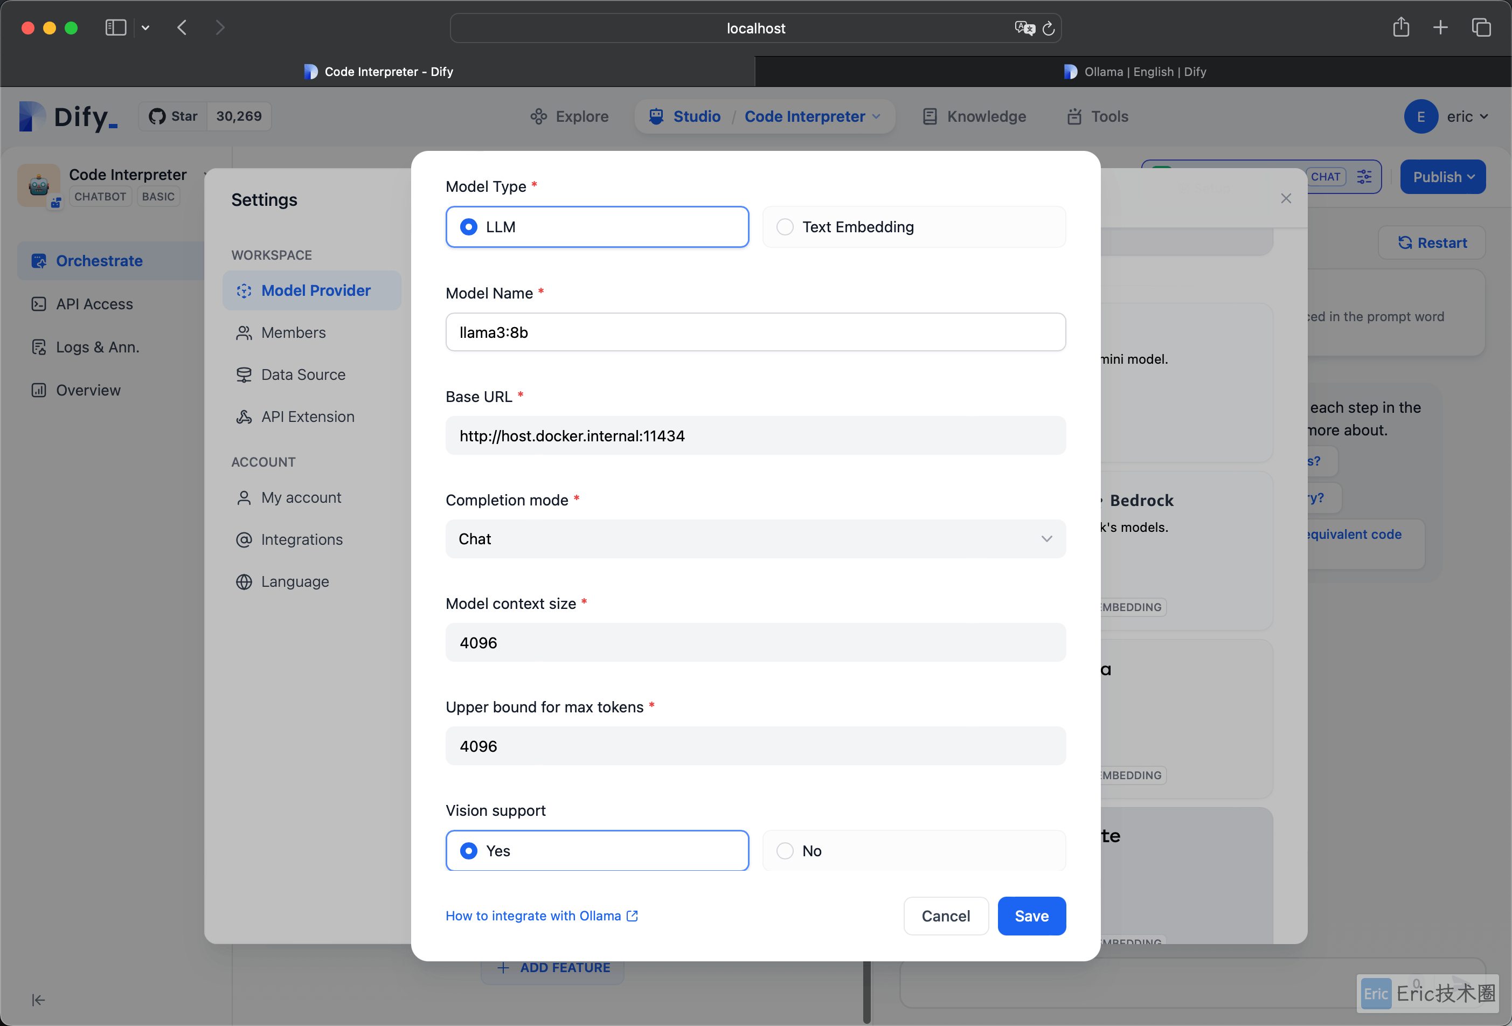Toggle the Safari sidebar icon
This screenshot has height=1026, width=1512.
pyautogui.click(x=116, y=27)
